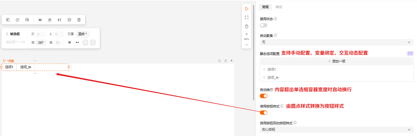
Task: Expand the 启用按钮后的按钮样式 dropdown
Action: pyautogui.click(x=336, y=130)
